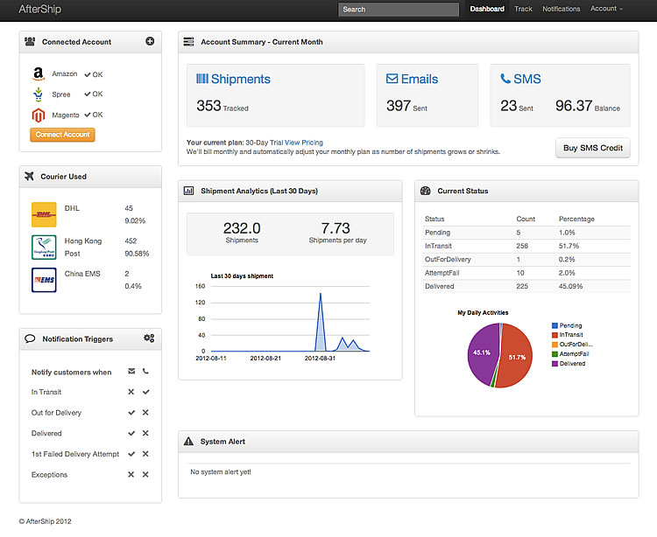
Task: Click the 51.7% red pie slice
Action: (x=516, y=355)
